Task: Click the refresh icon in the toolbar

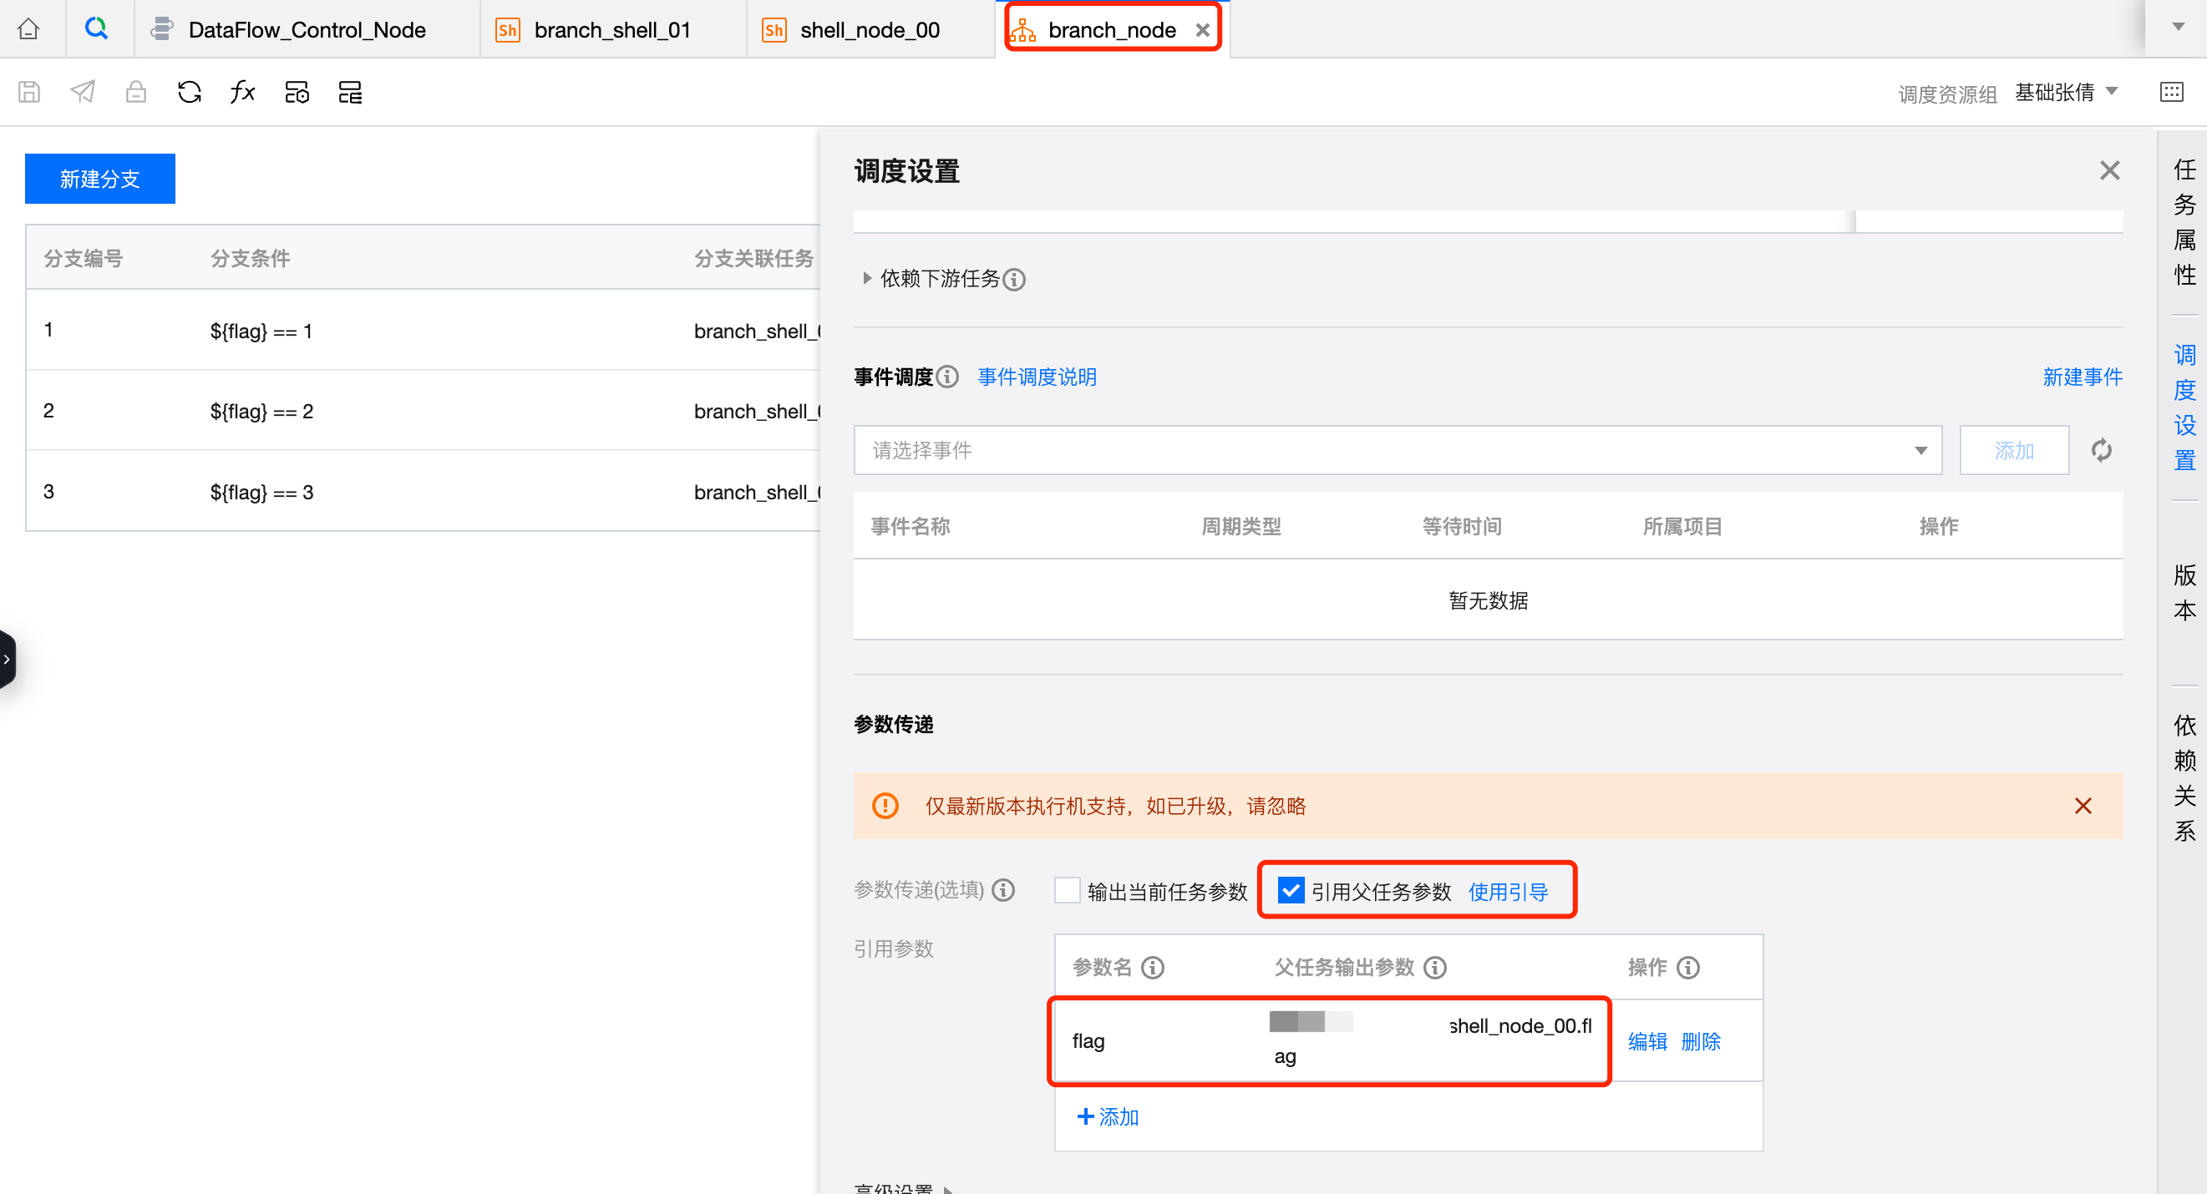Action: (x=190, y=92)
